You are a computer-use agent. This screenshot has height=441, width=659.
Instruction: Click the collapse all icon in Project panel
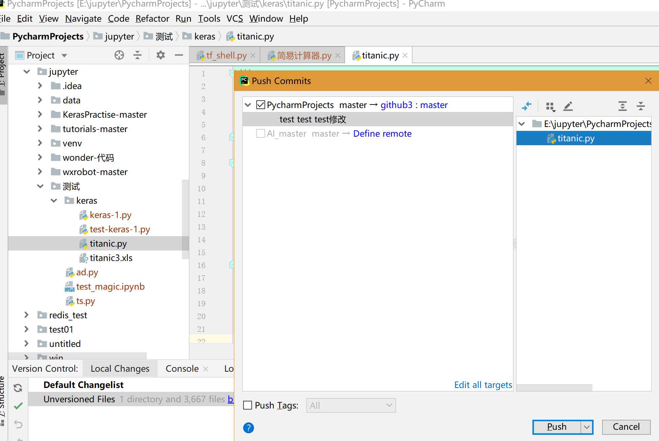coord(137,55)
